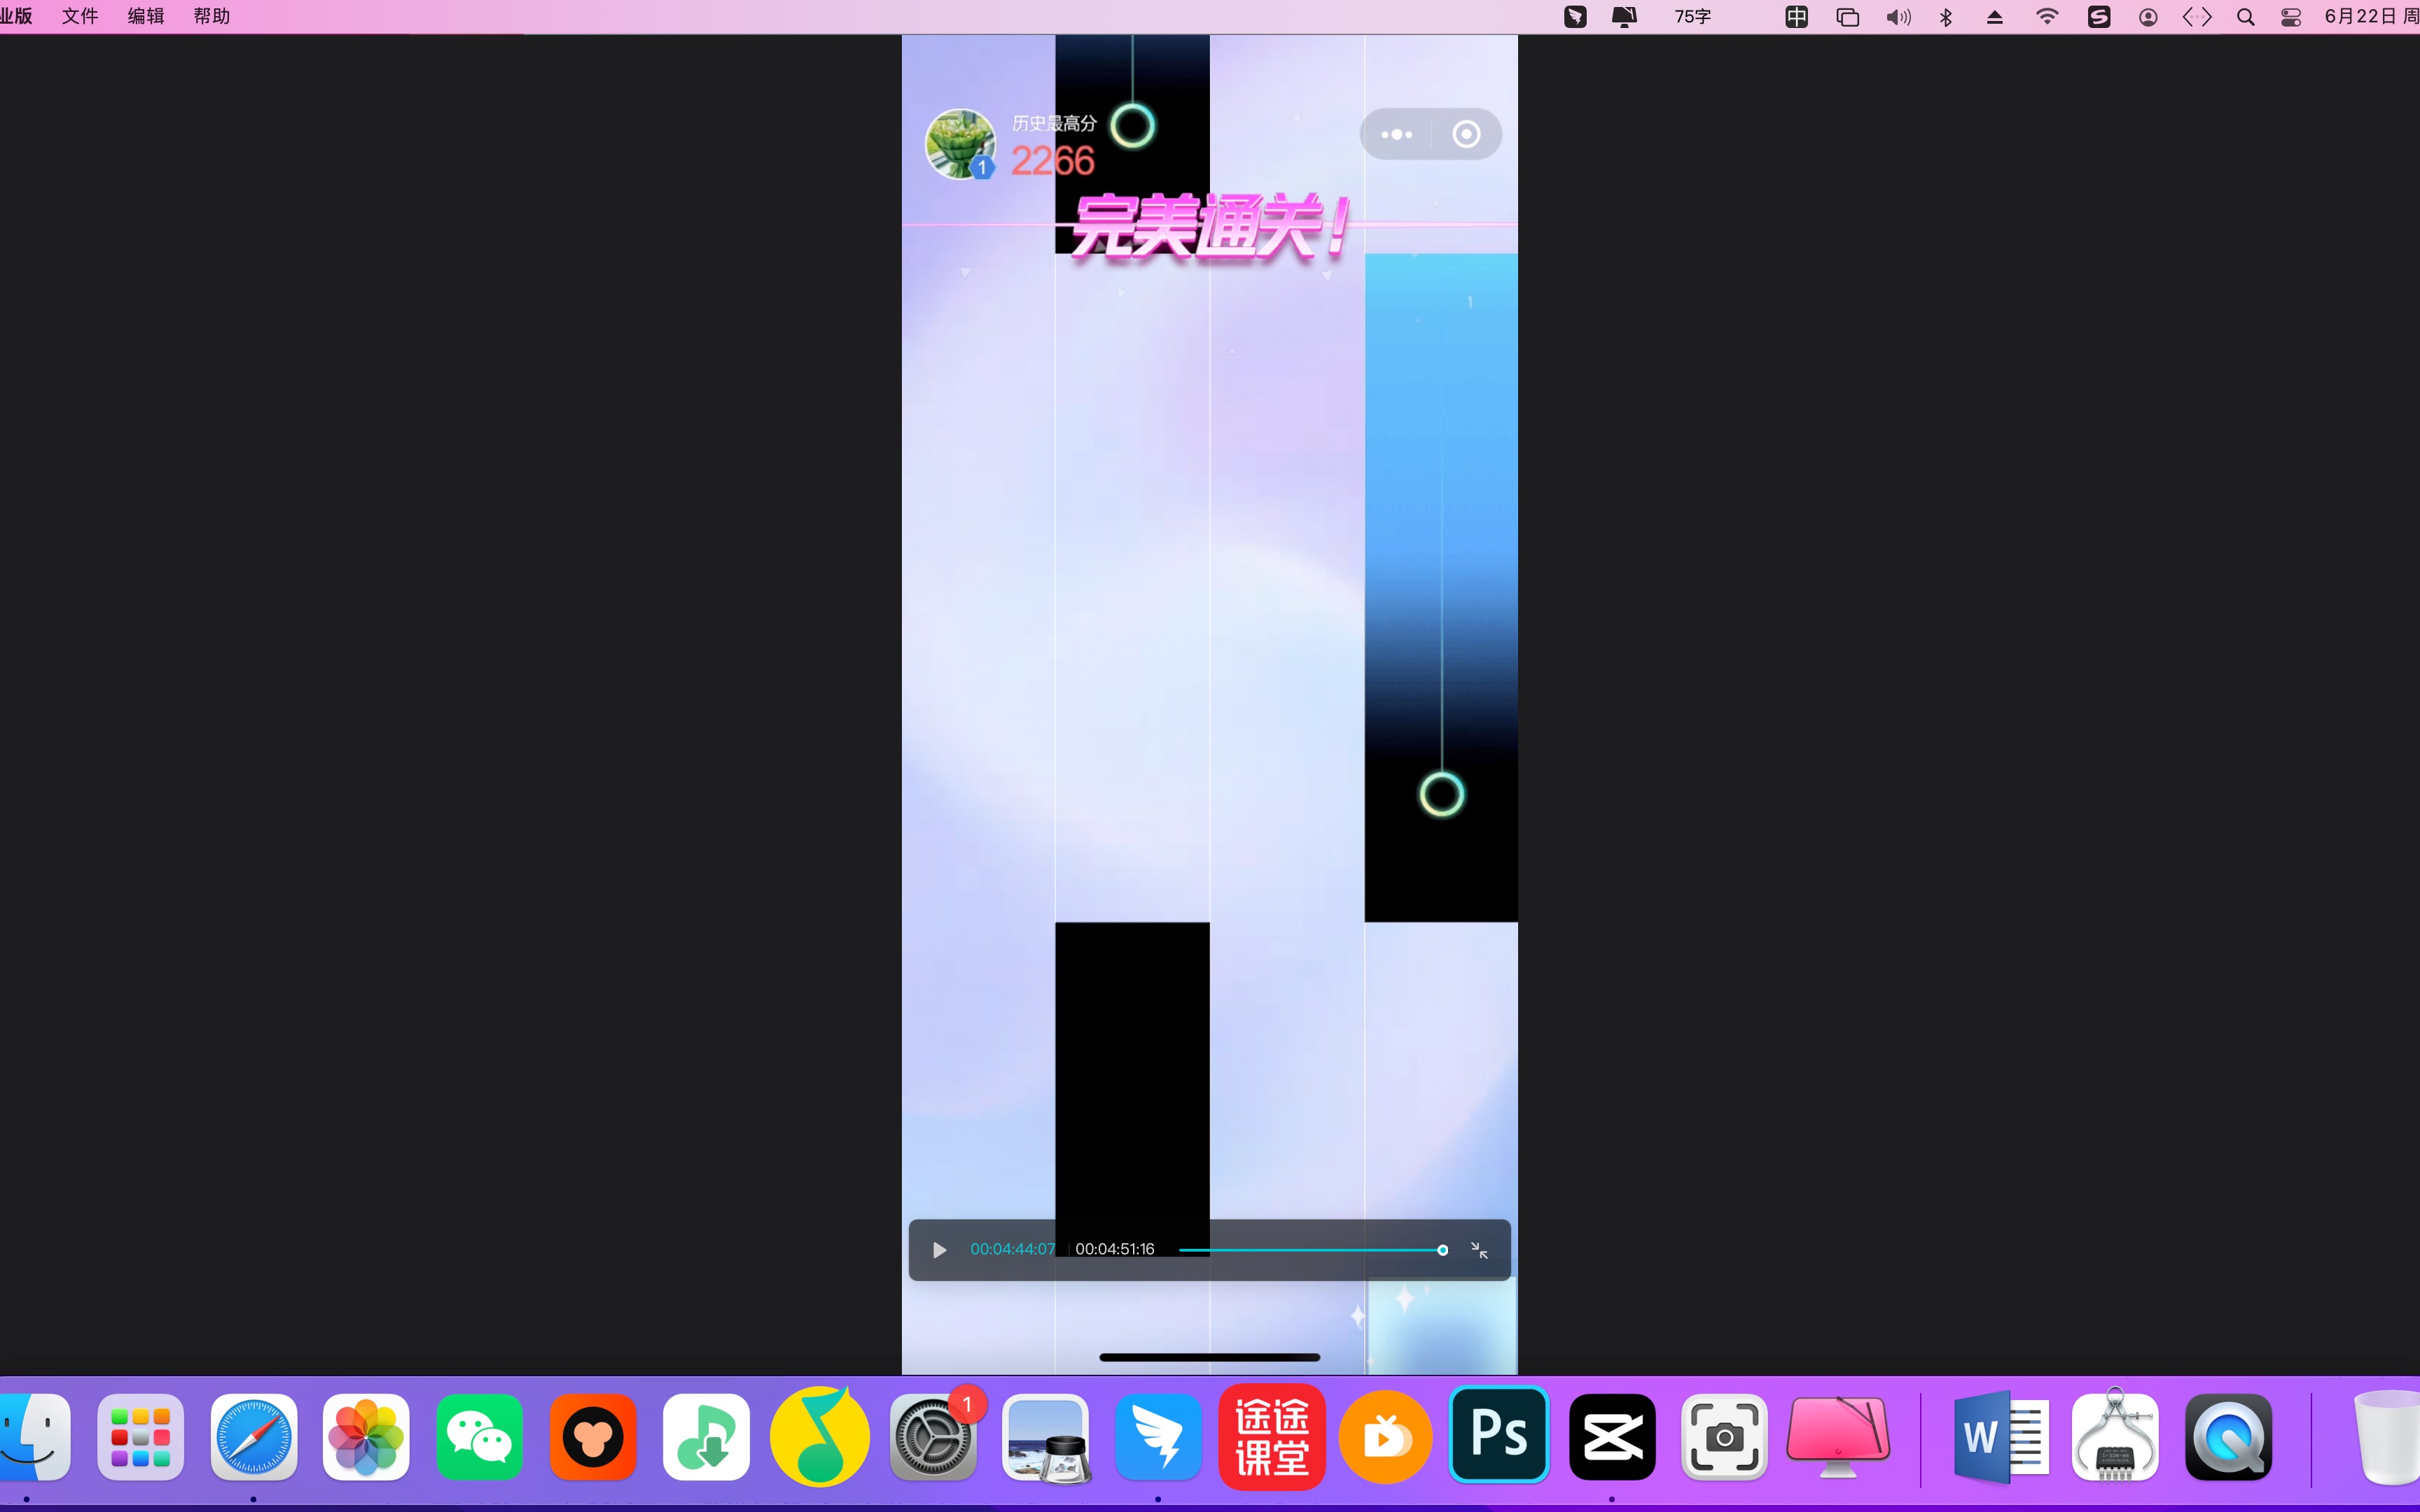Exit full screen with the shrink arrows icon
The width and height of the screenshot is (2420, 1512).
click(1479, 1250)
